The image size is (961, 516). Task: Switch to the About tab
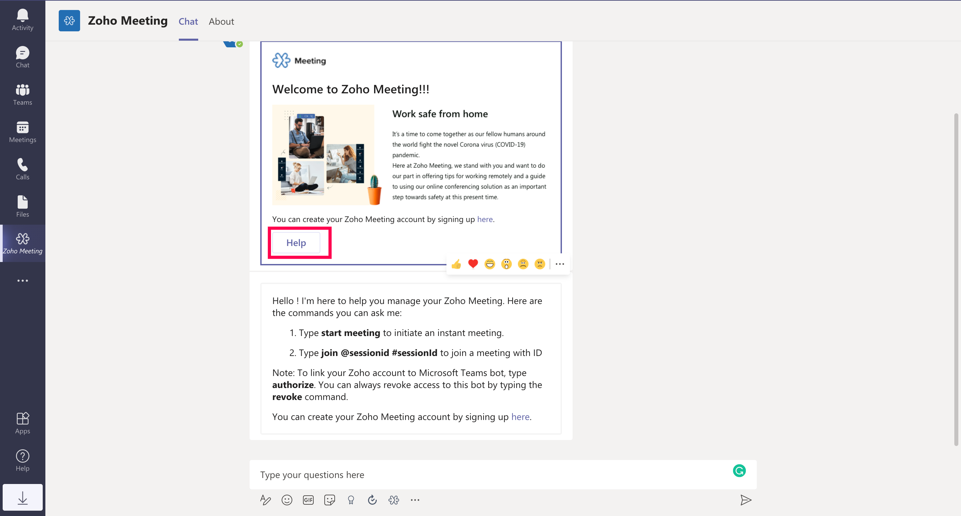coord(221,21)
